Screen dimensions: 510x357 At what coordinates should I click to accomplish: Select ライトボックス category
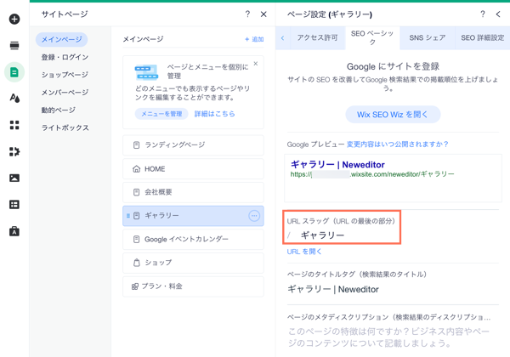[x=65, y=127]
